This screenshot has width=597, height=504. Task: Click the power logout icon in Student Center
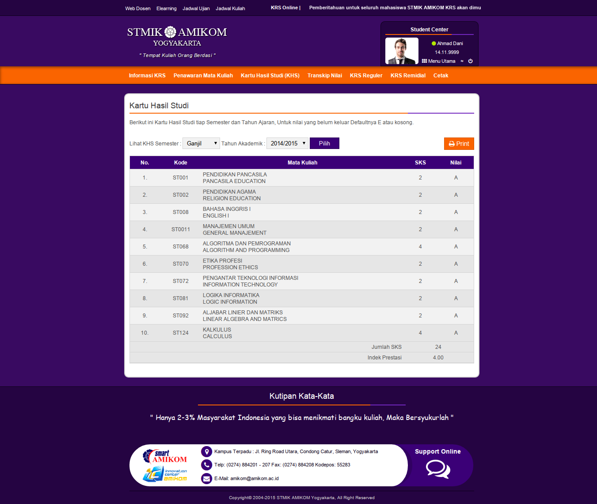tap(470, 61)
